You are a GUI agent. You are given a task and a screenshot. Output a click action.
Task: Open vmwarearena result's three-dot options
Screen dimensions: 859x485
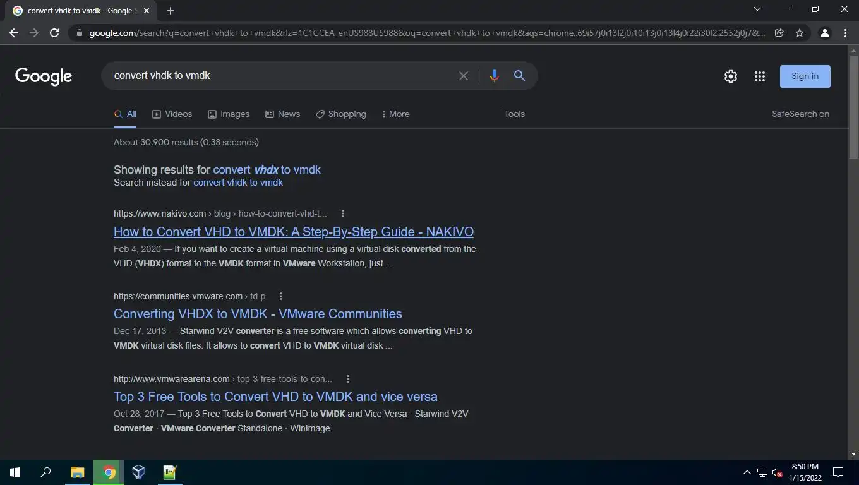(x=348, y=379)
